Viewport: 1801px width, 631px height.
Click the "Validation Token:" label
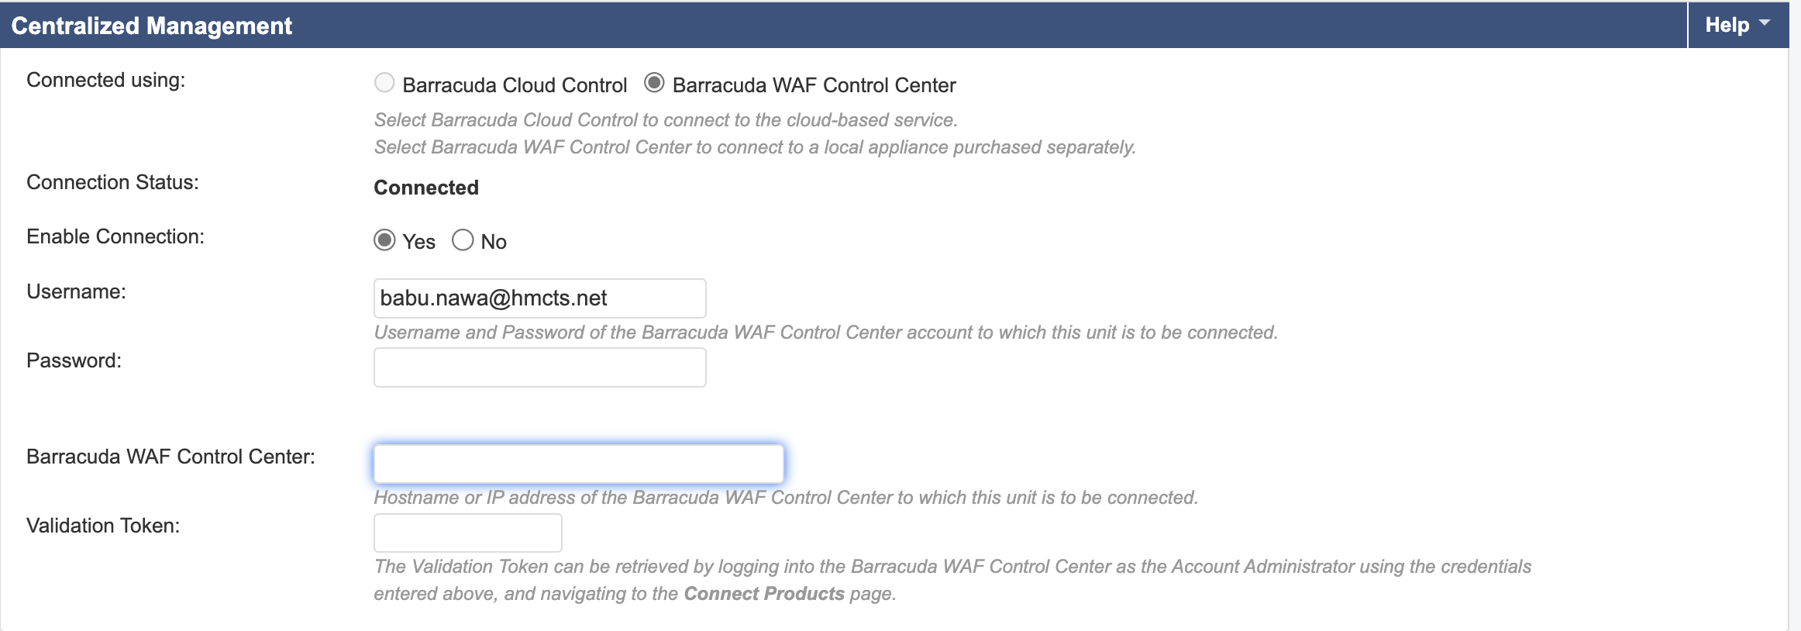click(x=103, y=526)
